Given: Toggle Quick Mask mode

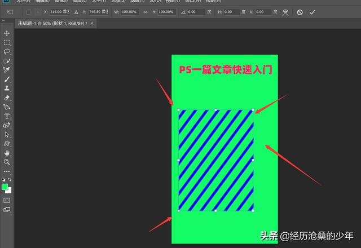Looking at the screenshot, I should [x=7, y=201].
